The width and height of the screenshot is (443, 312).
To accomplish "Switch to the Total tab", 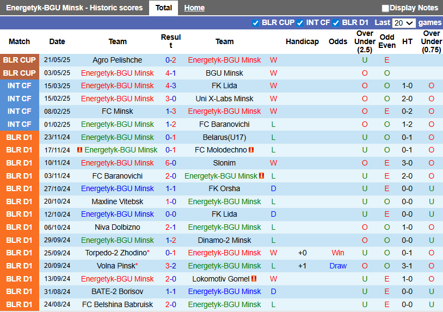I will pyautogui.click(x=164, y=8).
